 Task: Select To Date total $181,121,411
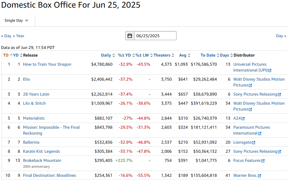pyautogui.click(x=204, y=127)
